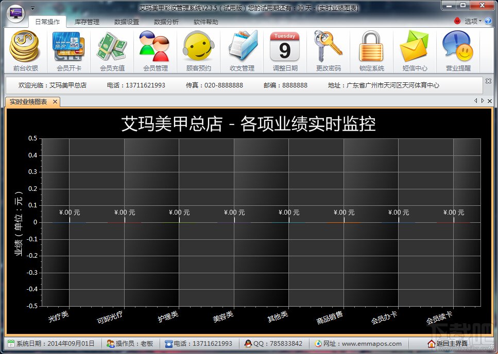Click 返回主界面 home button
Image resolution: width=498 pixels, height=354 pixels.
click(448, 344)
